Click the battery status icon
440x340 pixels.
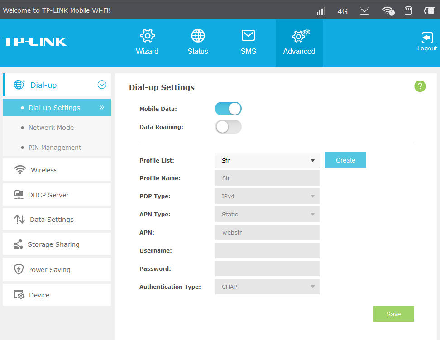point(430,11)
